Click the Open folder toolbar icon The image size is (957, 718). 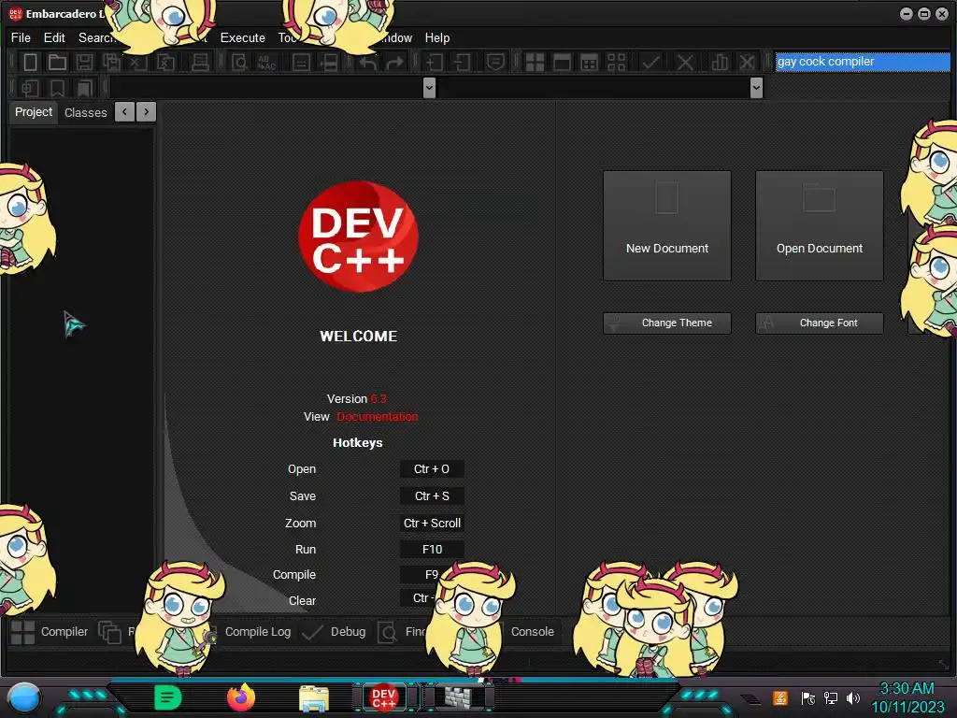coord(57,63)
